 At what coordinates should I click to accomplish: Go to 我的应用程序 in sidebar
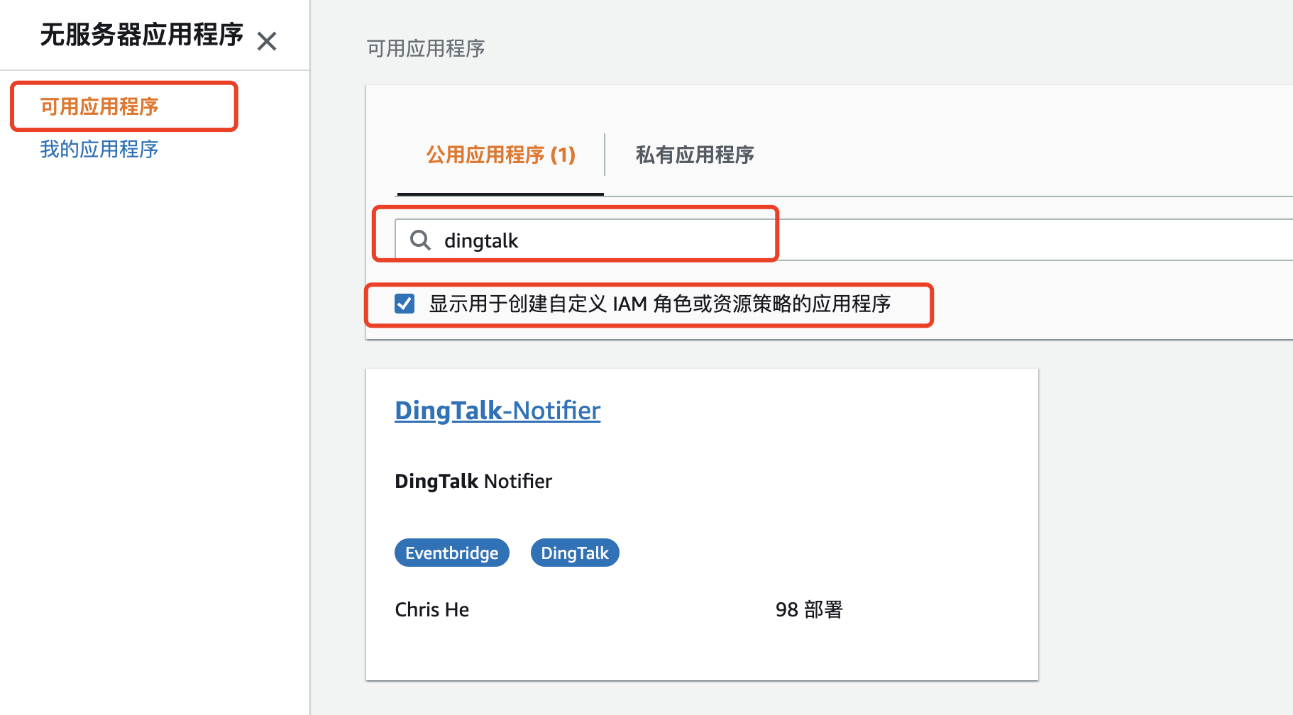click(x=99, y=149)
